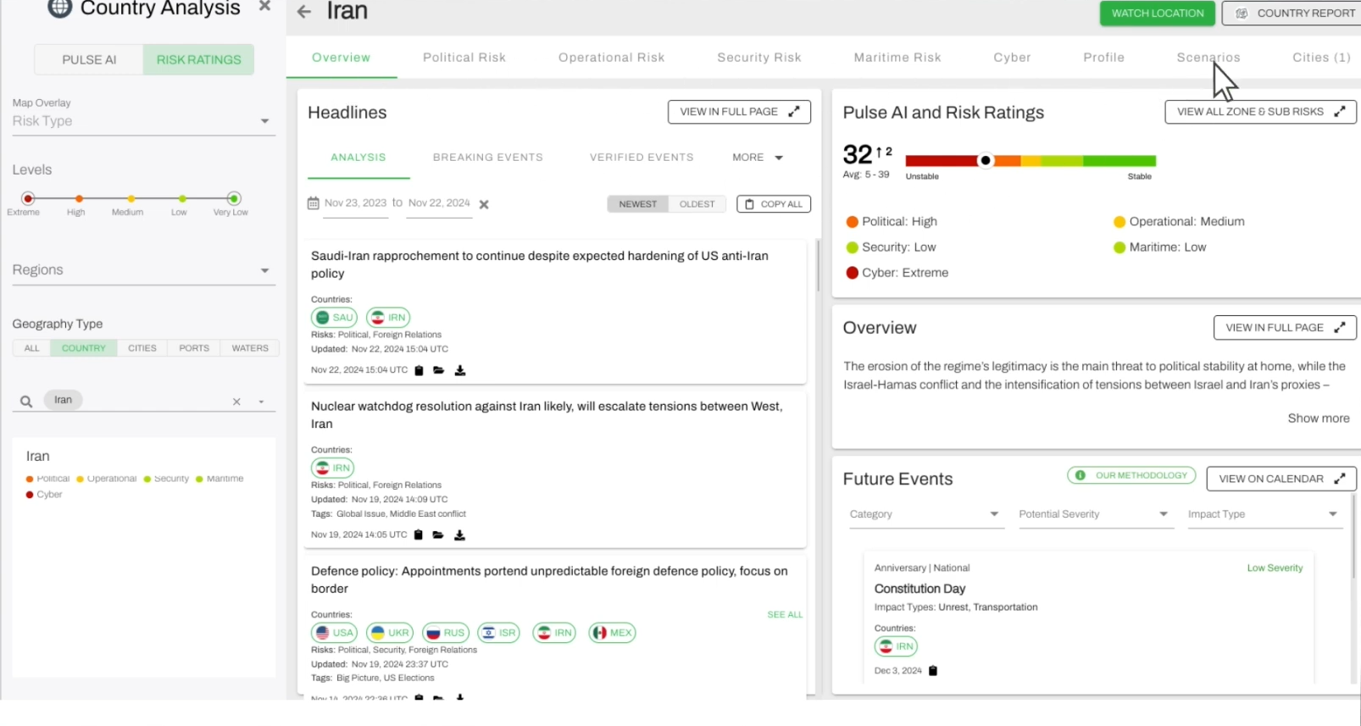This screenshot has height=726, width=1361.
Task: Switch to Risk Ratings mode
Action: pyautogui.click(x=198, y=59)
